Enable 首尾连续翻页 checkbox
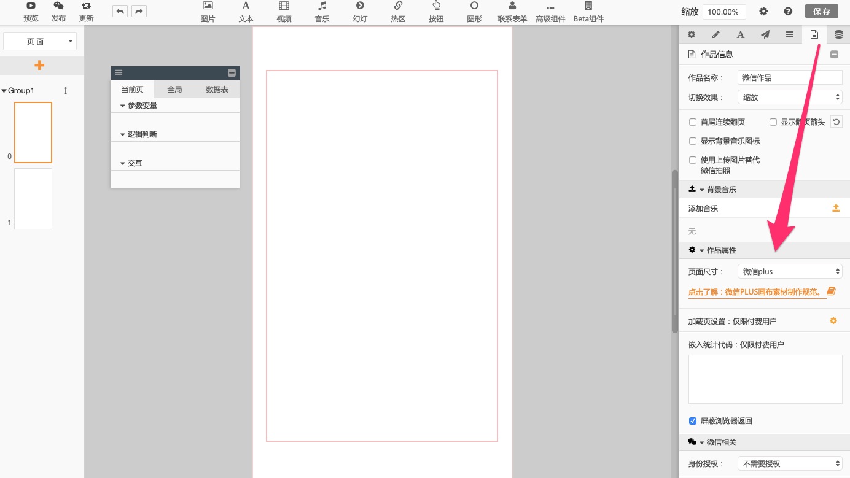Viewport: 850px width, 478px height. point(693,122)
